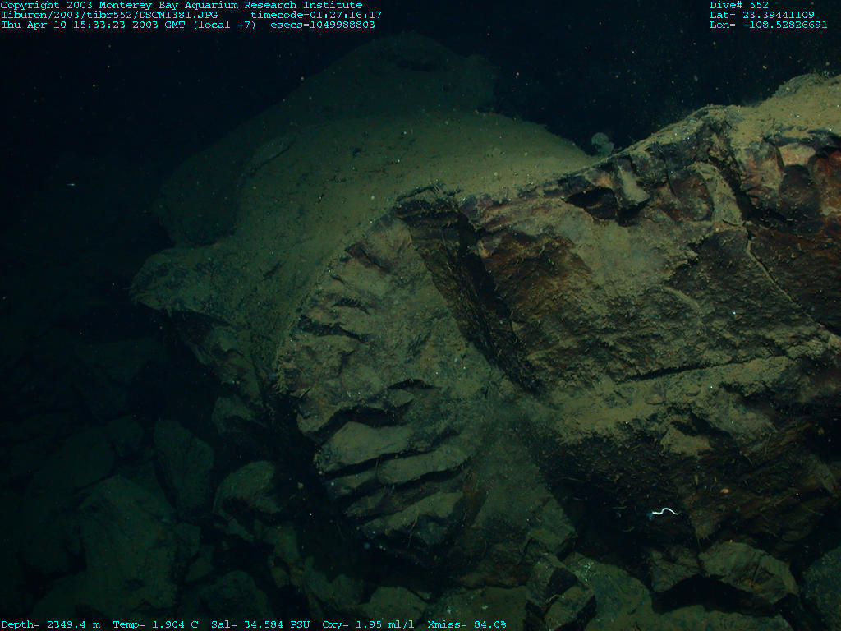Click the white worm-like animal on the rock
The height and width of the screenshot is (631, 841).
pos(664,512)
